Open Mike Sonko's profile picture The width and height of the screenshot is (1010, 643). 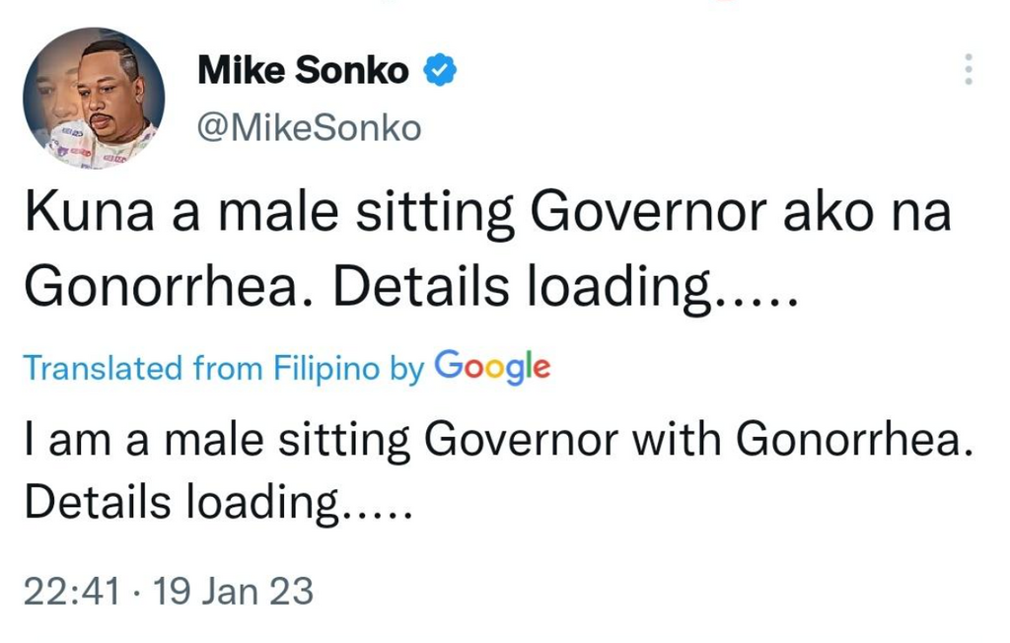click(94, 99)
